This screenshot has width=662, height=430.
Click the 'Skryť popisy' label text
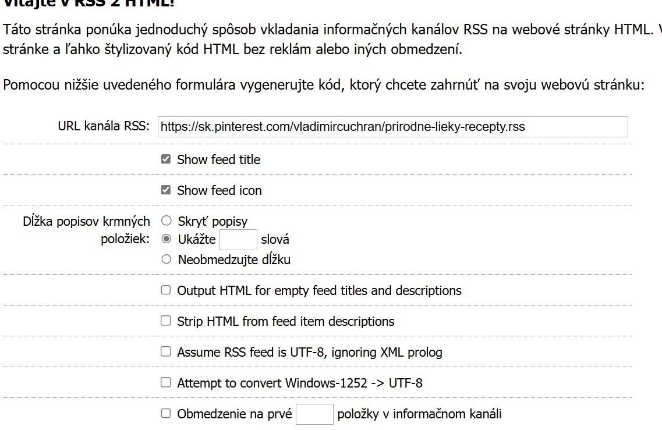[x=213, y=221]
